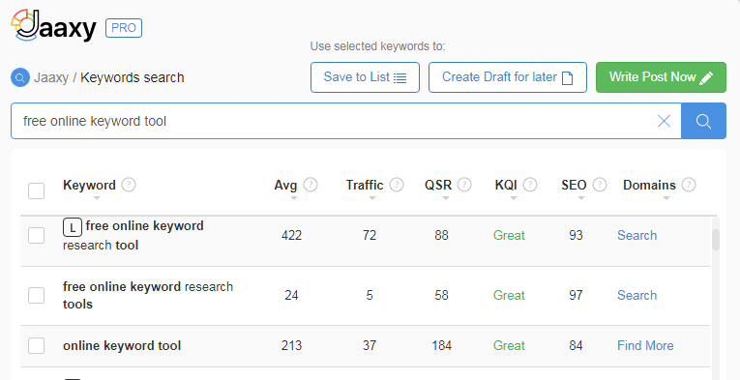Sort by SEO column arrow
Viewport: 740px width, 380px height.
(x=581, y=198)
